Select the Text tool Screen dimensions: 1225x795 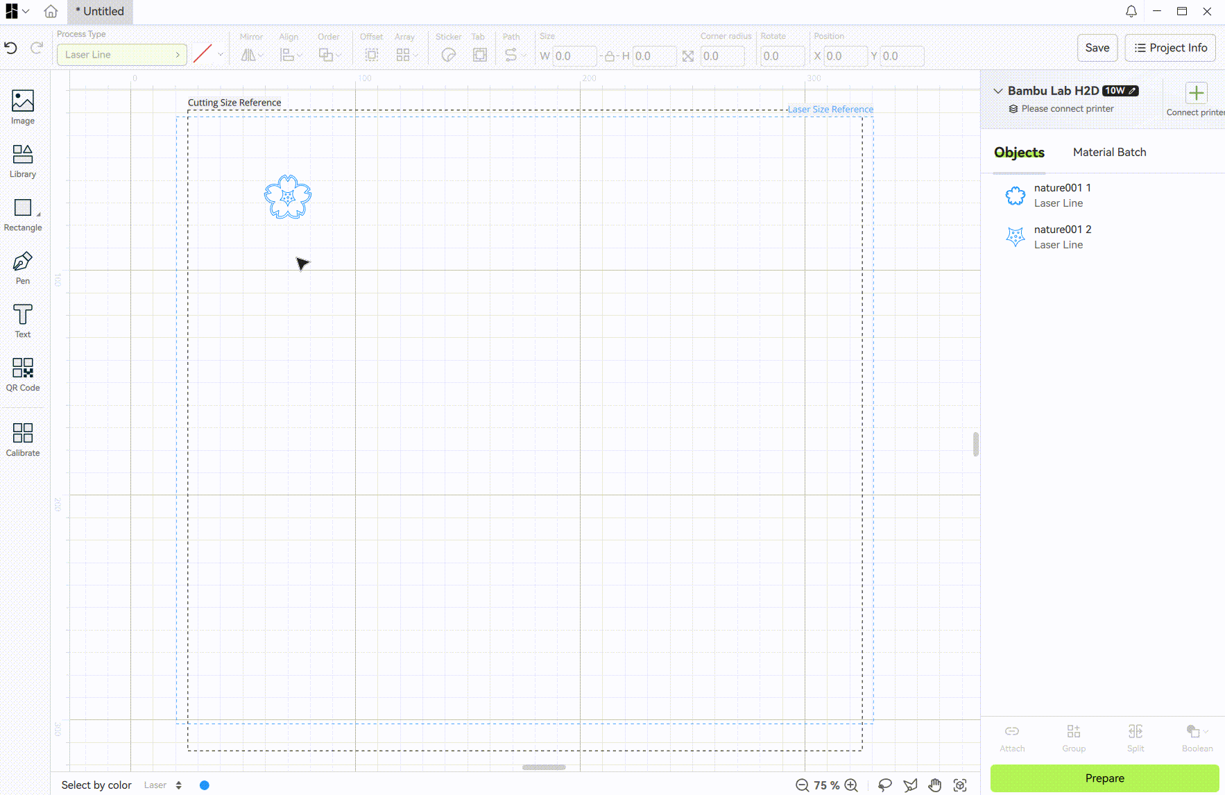pyautogui.click(x=23, y=321)
